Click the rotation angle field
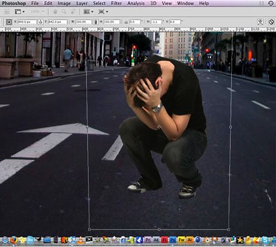The image size is (276, 247). tap(135, 22)
